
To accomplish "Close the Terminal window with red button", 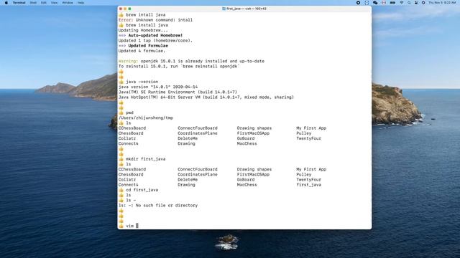I will [x=121, y=9].
